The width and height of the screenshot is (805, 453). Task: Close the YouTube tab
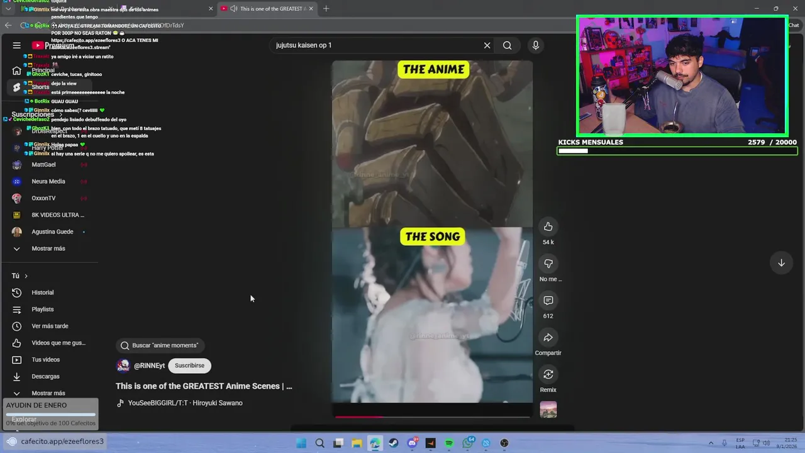311,9
